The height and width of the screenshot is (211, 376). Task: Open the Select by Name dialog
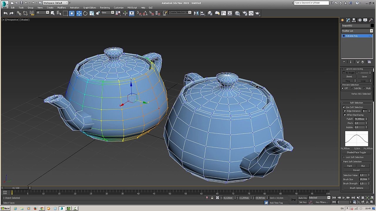59,13
